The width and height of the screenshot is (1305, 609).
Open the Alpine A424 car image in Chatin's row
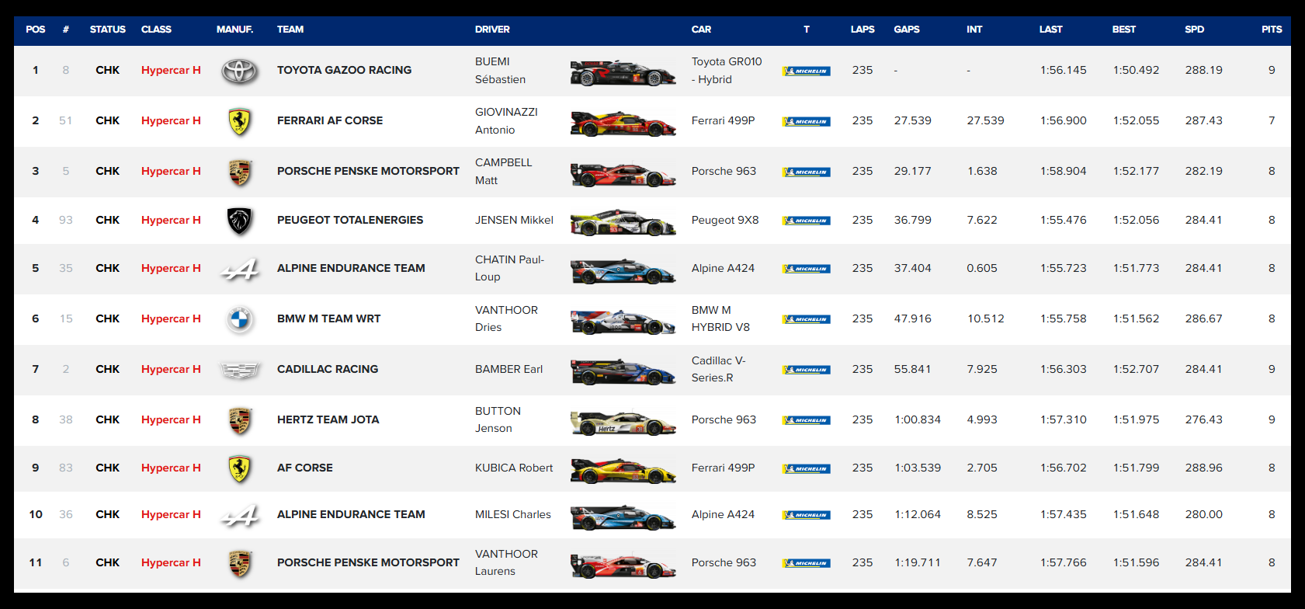tap(623, 271)
